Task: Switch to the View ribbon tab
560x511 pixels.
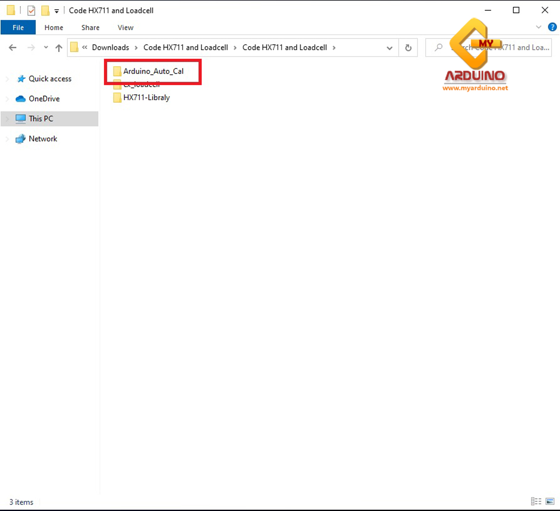Action: (x=125, y=28)
